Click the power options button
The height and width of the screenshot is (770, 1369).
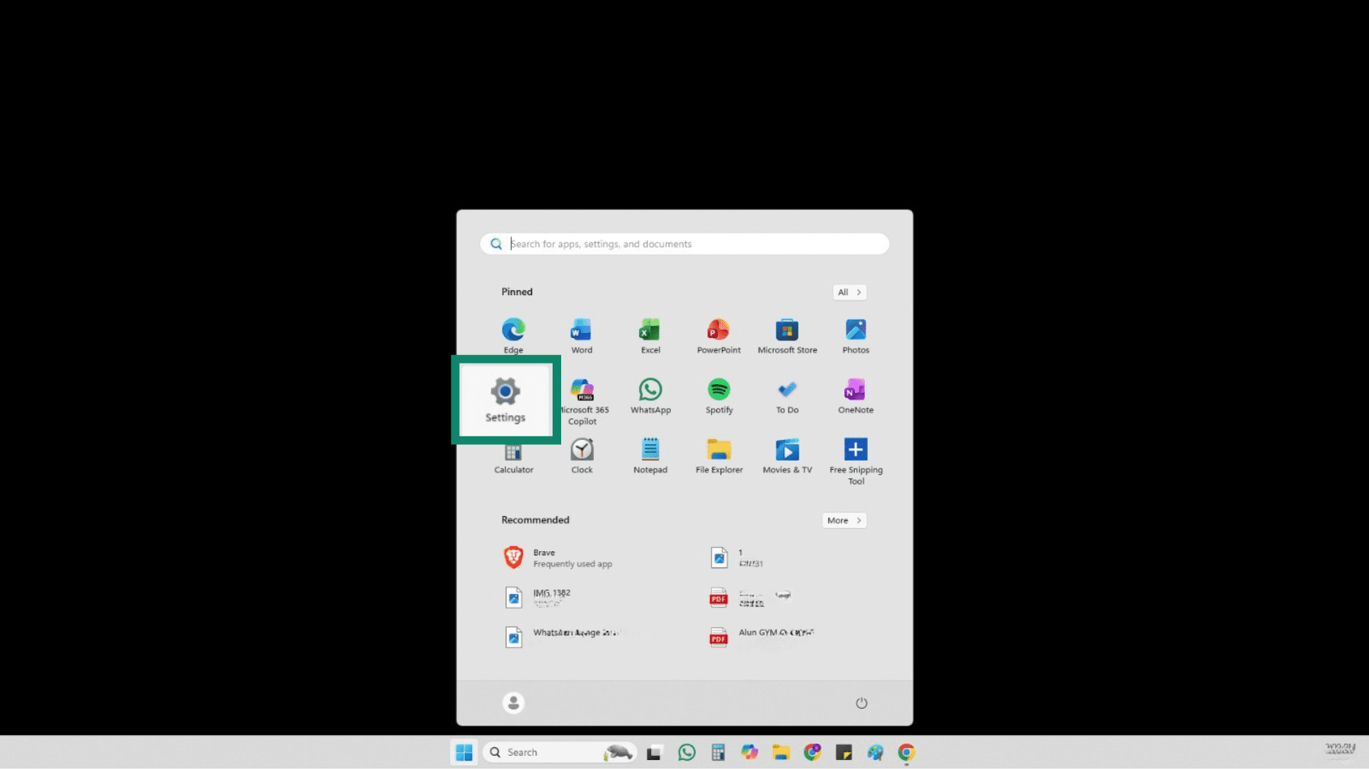point(861,702)
